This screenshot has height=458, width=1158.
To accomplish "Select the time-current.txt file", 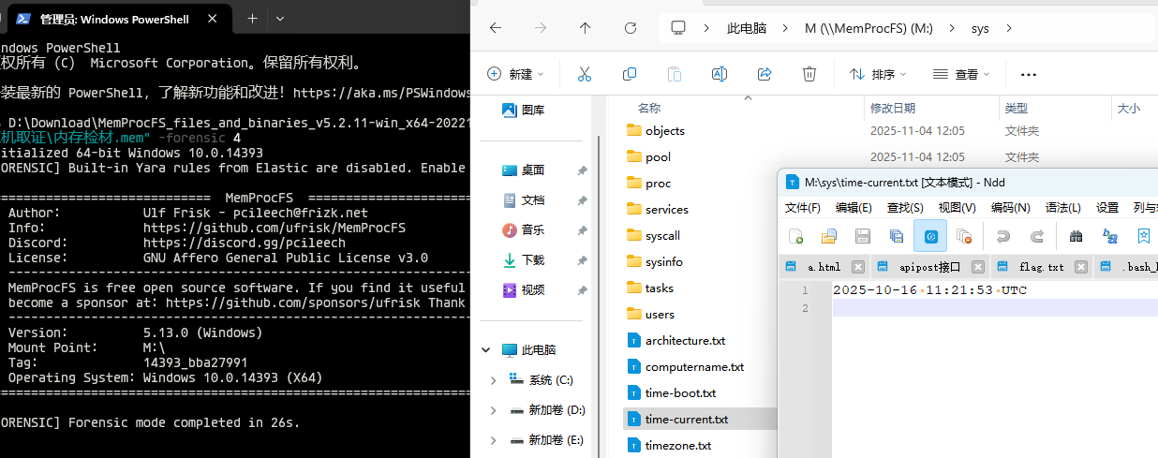I will (x=687, y=419).
